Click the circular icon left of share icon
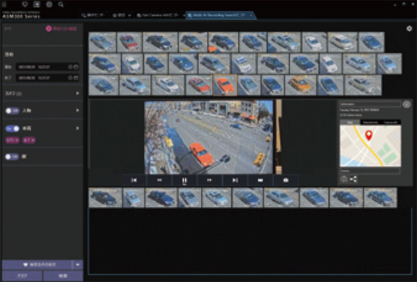The image size is (417, 282). 344,180
